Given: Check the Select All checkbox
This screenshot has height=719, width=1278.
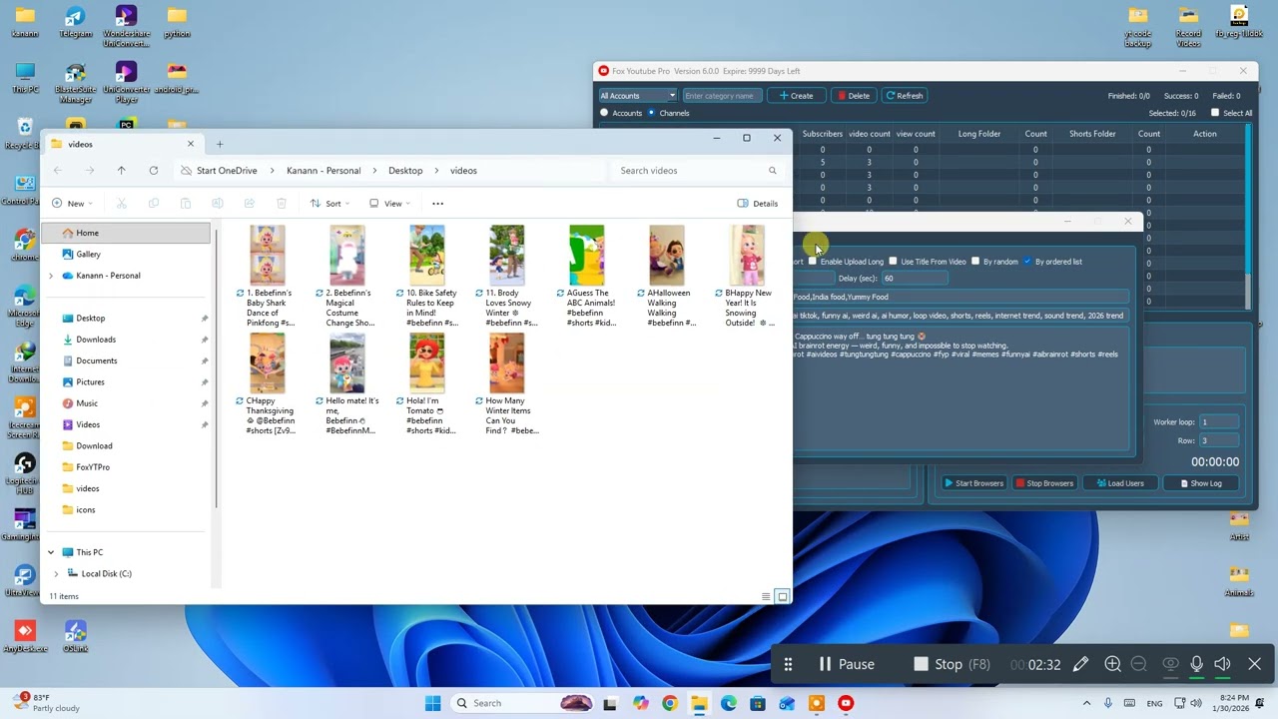Looking at the screenshot, I should click(1215, 113).
